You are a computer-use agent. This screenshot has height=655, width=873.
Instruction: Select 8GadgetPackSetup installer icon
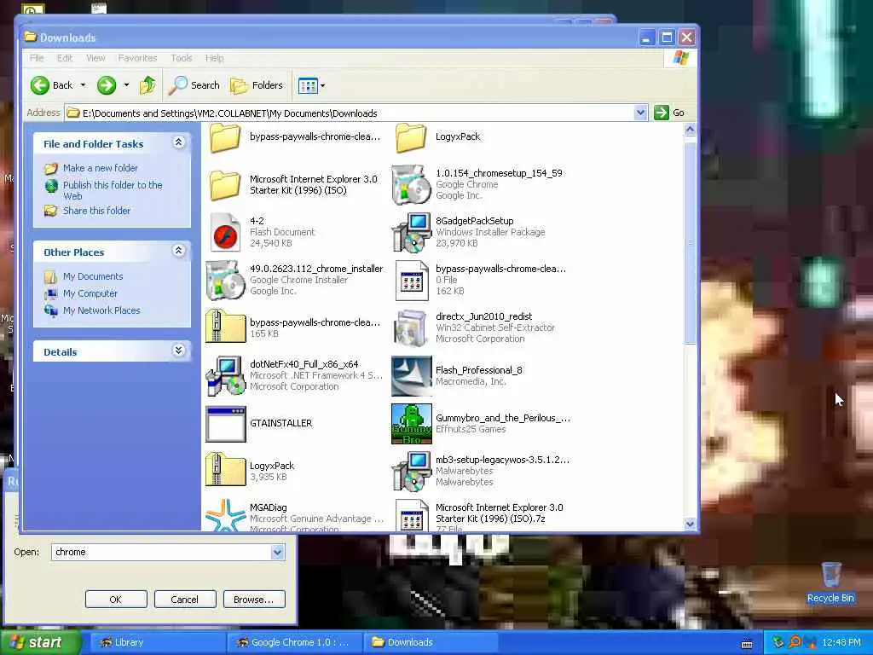pos(412,232)
